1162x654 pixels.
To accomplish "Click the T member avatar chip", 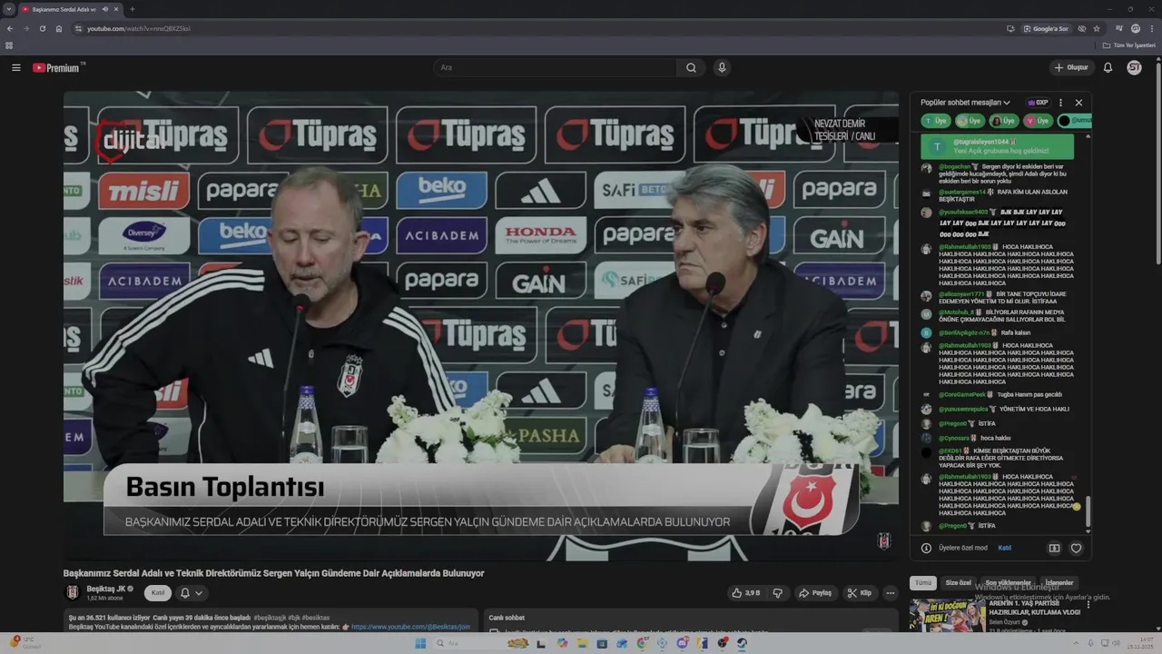I will coord(936,121).
